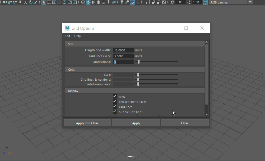Click the bookmark icon in panel toolbar

(20, 2)
